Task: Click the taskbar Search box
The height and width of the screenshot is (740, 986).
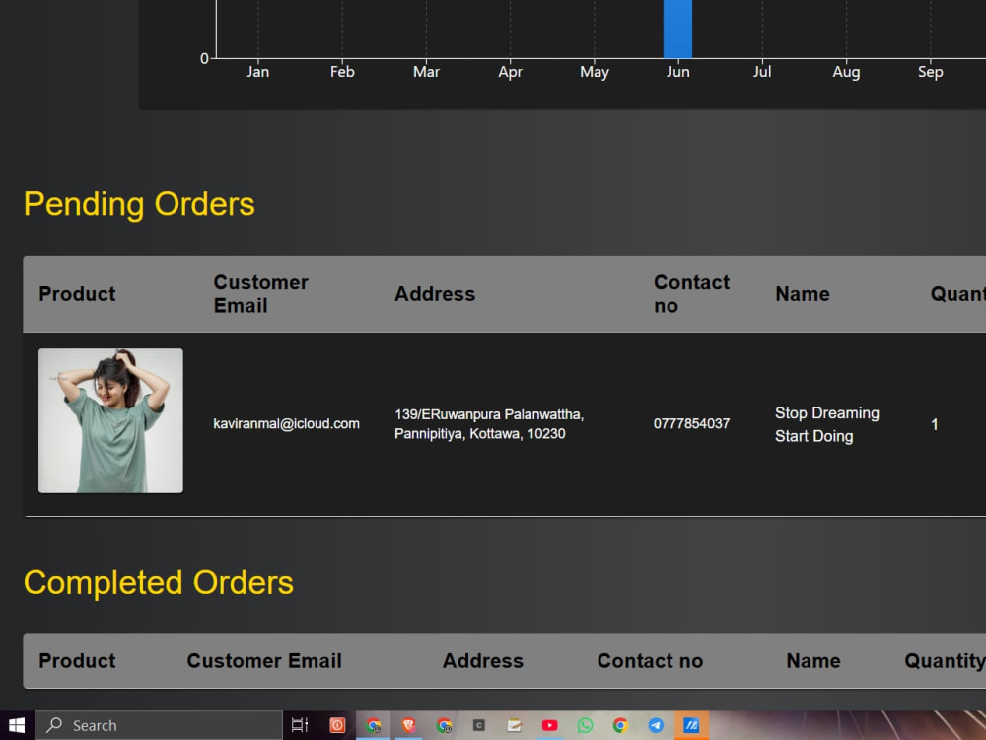Action: click(159, 725)
